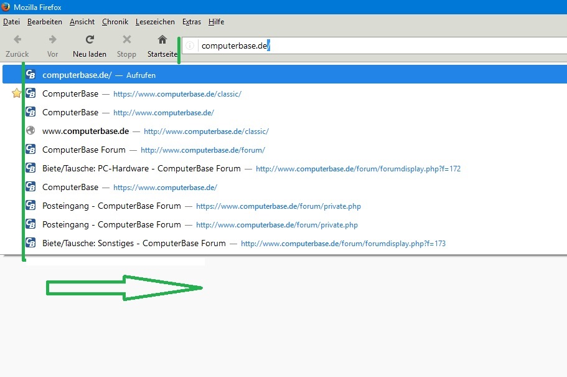567x377 pixels.
Task: Click the Firefox logo in title bar
Action: pos(6,6)
